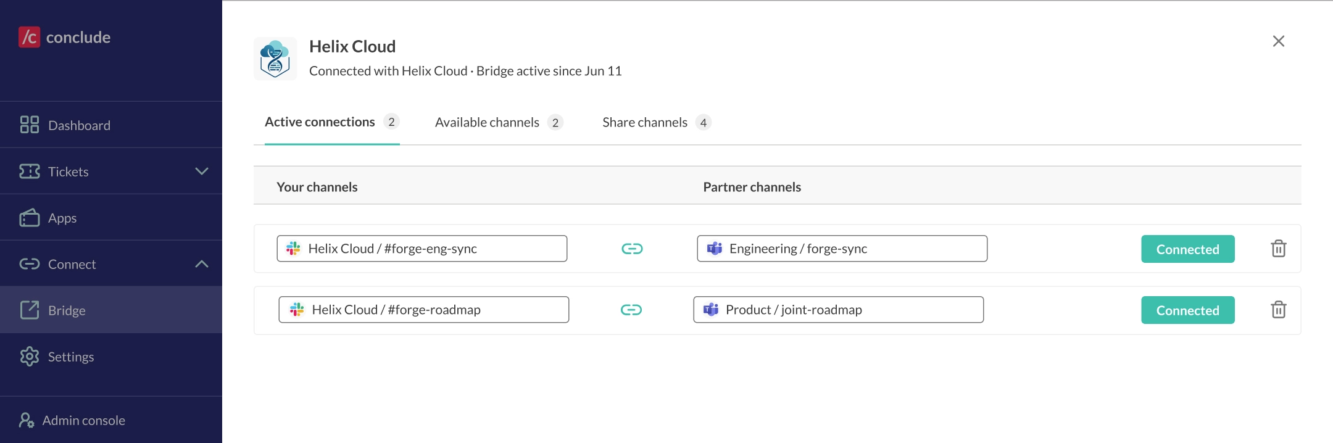Image resolution: width=1333 pixels, height=443 pixels.
Task: Switch to the Active connections tab
Action: tap(332, 122)
